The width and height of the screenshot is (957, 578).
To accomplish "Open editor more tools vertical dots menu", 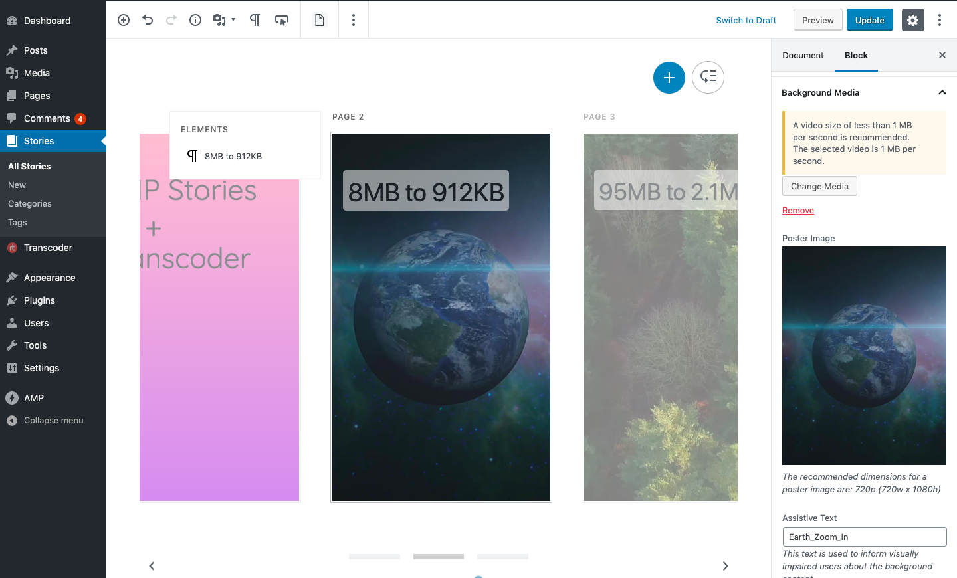I will 940,20.
